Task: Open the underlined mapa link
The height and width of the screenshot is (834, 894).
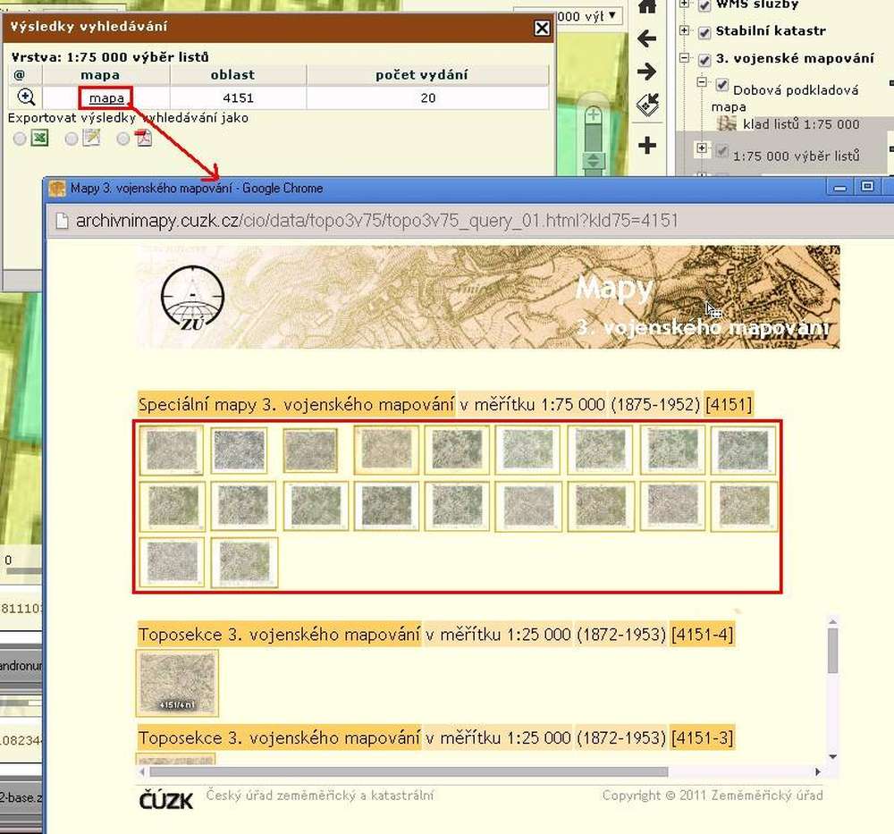Action: (x=106, y=97)
